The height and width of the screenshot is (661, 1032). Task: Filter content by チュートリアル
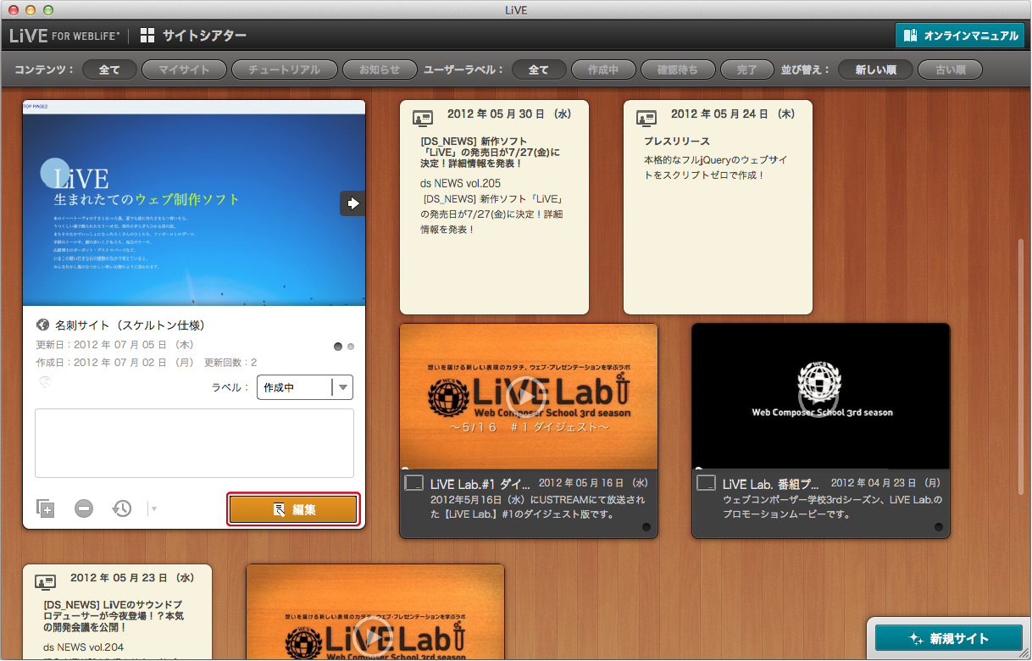[284, 69]
